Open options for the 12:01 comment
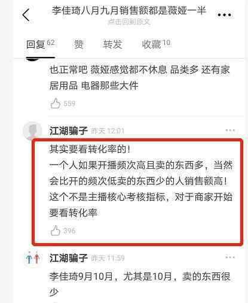The width and height of the screenshot is (248, 303). 230,131
